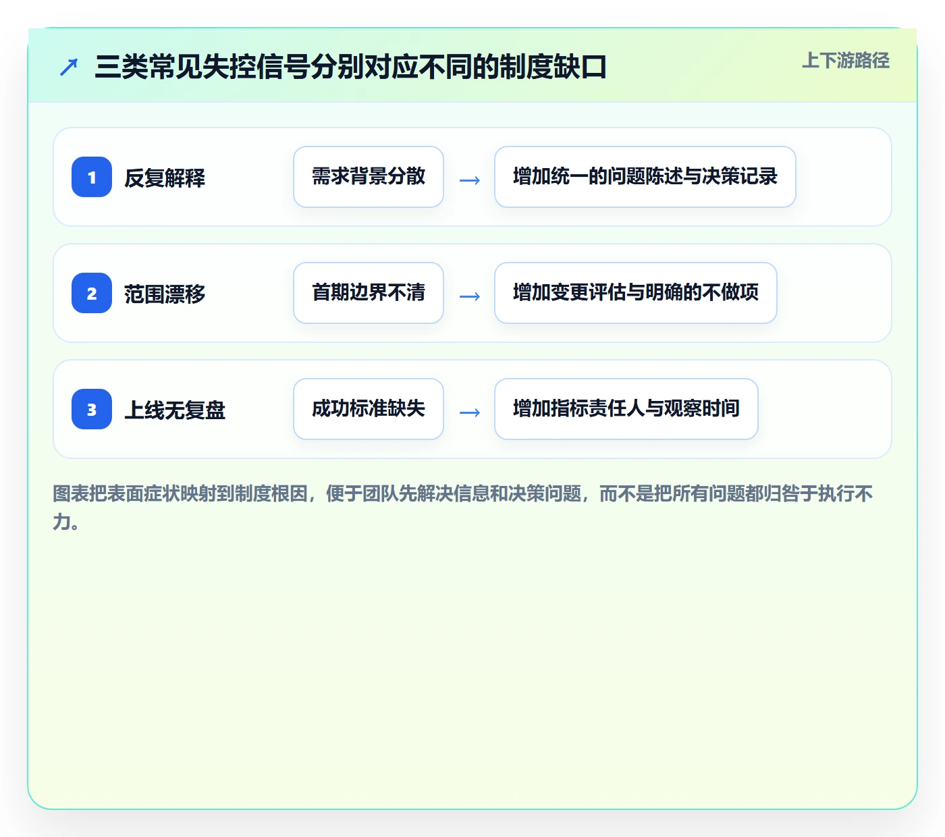Click the title 三类常见失控信号分别对应不同的制度缺口
The height and width of the screenshot is (837, 945).
(351, 67)
